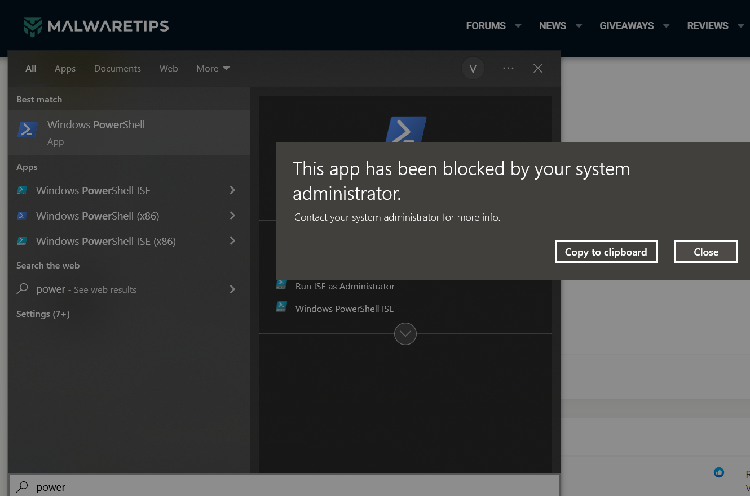Click the MalwareTips logo icon
Viewport: 750px width, 496px height.
pyautogui.click(x=33, y=26)
